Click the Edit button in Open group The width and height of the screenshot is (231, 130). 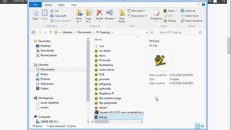(168, 16)
